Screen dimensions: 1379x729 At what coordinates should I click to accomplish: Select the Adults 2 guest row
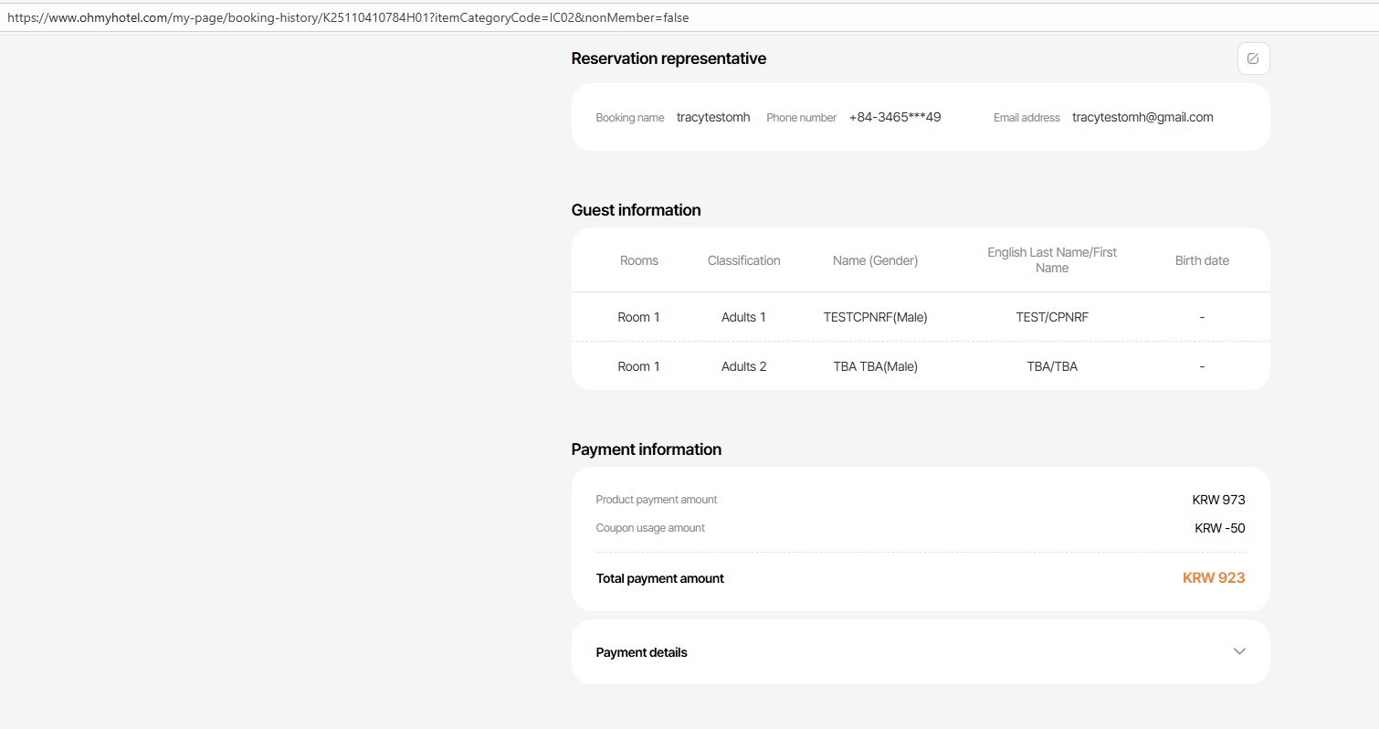coord(743,366)
